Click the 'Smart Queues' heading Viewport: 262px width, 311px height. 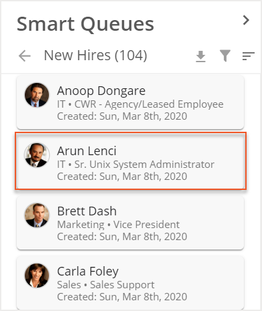[x=85, y=24]
